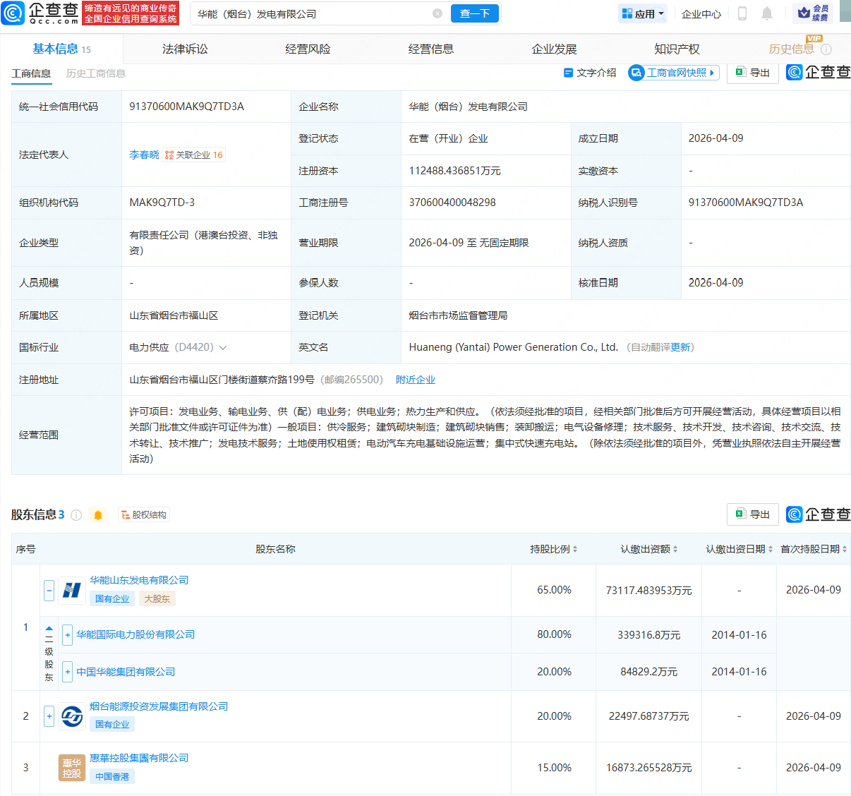
Task: Open the mobile app icon in top bar
Action: point(742,13)
